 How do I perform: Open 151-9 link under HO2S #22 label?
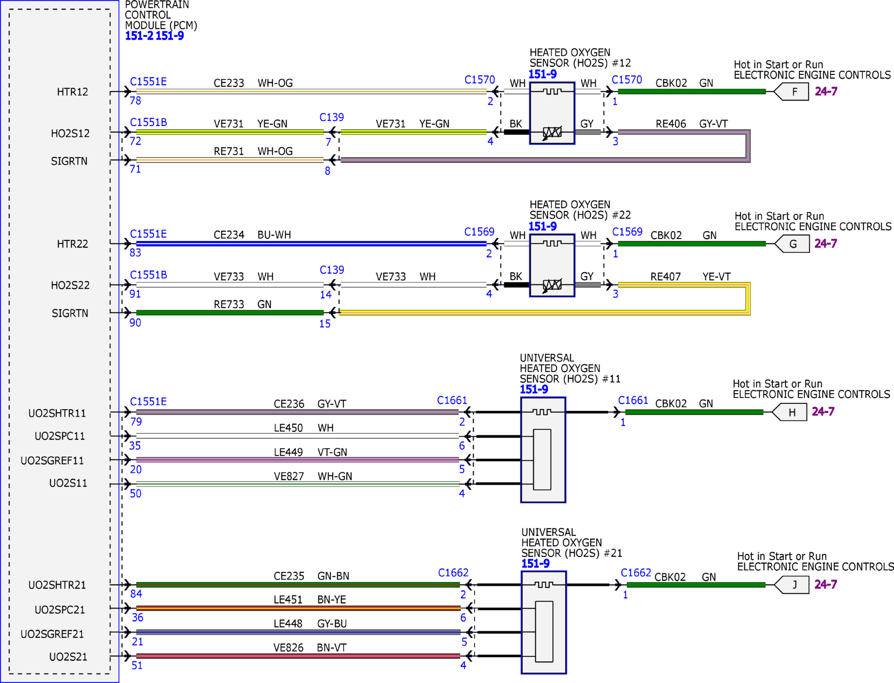[x=542, y=227]
